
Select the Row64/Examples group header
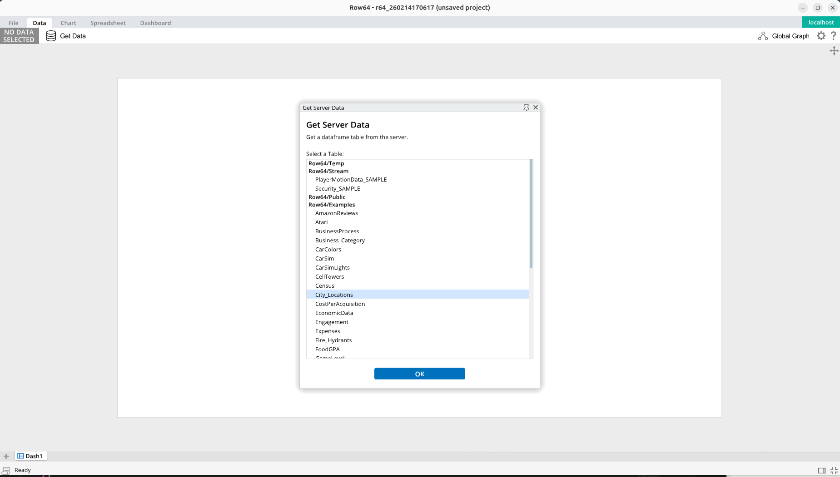click(x=332, y=205)
